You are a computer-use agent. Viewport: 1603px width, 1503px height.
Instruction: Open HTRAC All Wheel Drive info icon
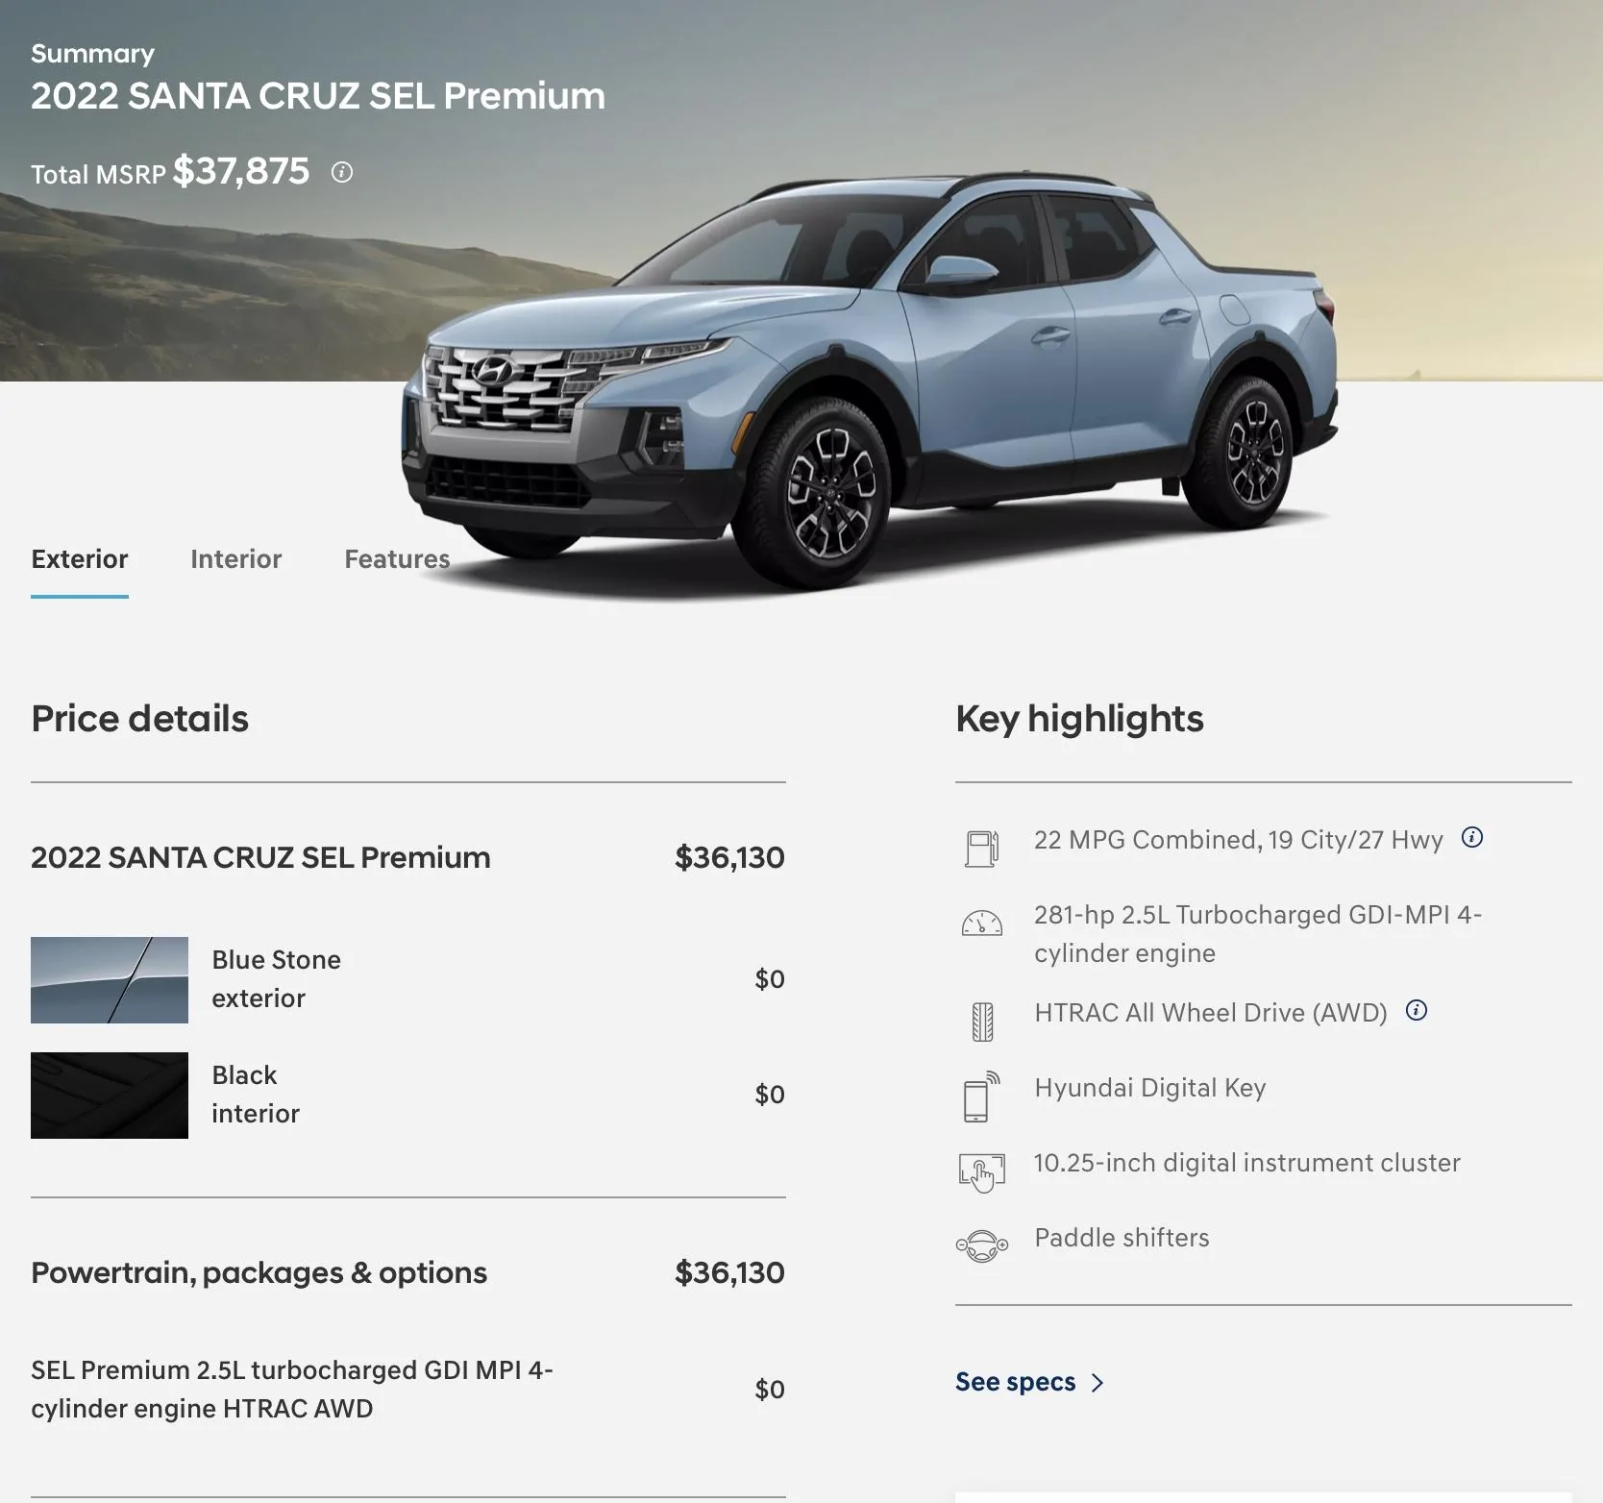click(x=1417, y=1010)
